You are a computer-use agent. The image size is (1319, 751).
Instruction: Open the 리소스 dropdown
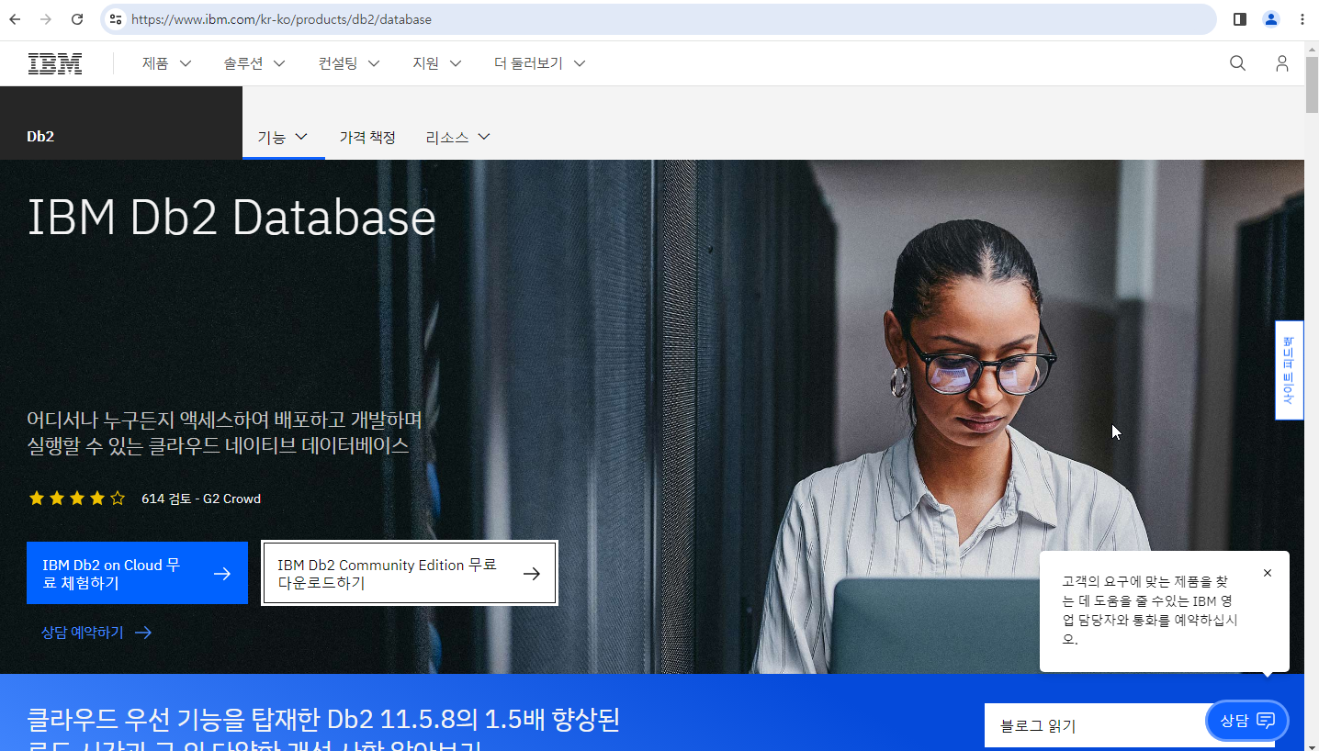(x=457, y=137)
